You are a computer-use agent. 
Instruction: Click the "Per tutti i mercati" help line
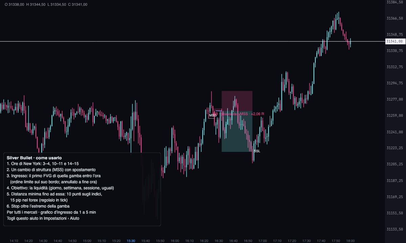click(51, 212)
